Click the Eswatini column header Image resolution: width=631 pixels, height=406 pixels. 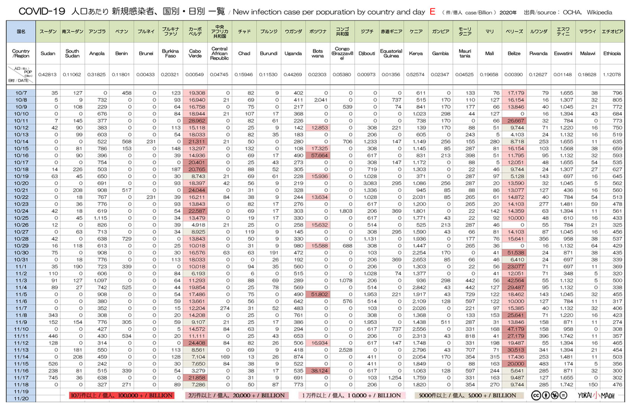coord(563,54)
